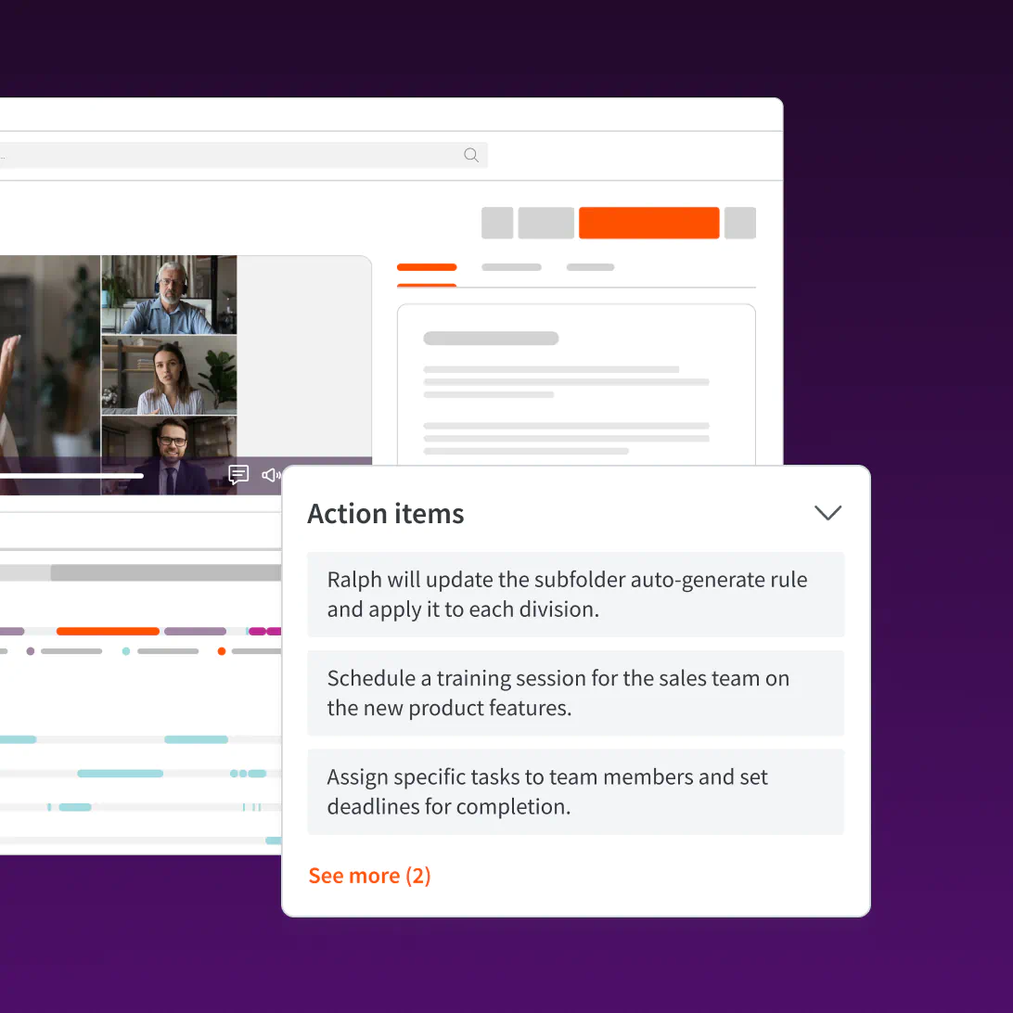Toggle the speaker audio in video controls
This screenshot has height=1013, width=1013.
270,475
